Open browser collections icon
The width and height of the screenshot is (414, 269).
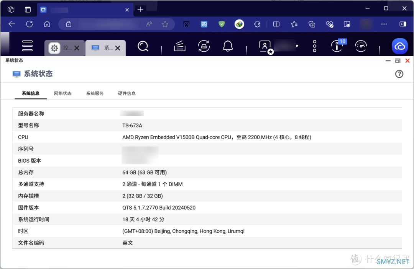(312, 24)
